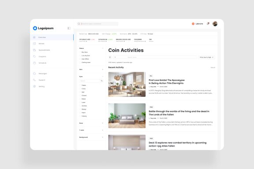The height and width of the screenshot is (169, 254).
Task: Click the Setting gear icon
Action: tap(34, 86)
